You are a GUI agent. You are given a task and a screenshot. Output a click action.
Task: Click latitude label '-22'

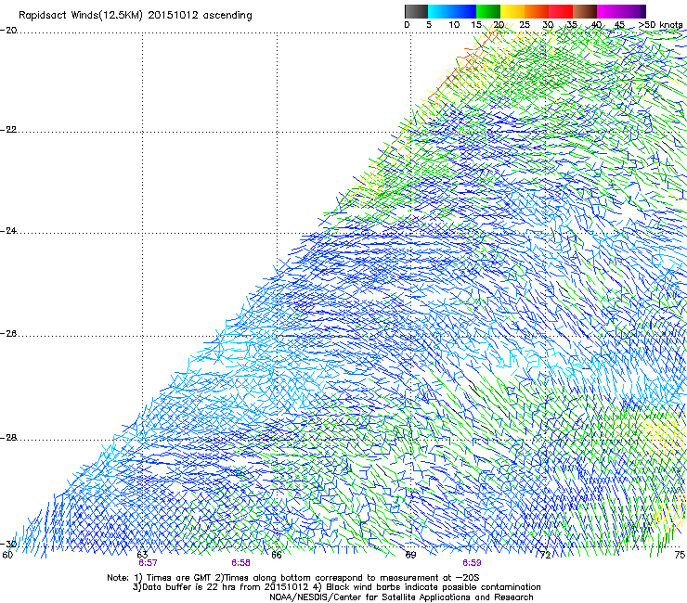click(x=8, y=130)
